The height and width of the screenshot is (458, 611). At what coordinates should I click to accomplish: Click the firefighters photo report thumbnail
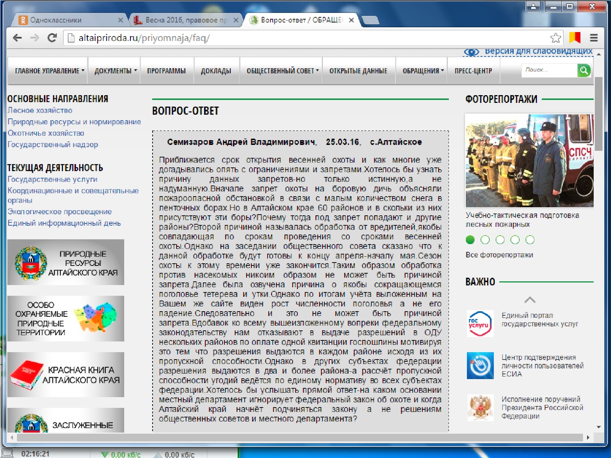click(529, 161)
